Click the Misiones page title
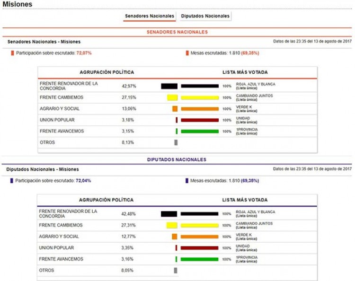355x281 pixels. [x=18, y=4]
